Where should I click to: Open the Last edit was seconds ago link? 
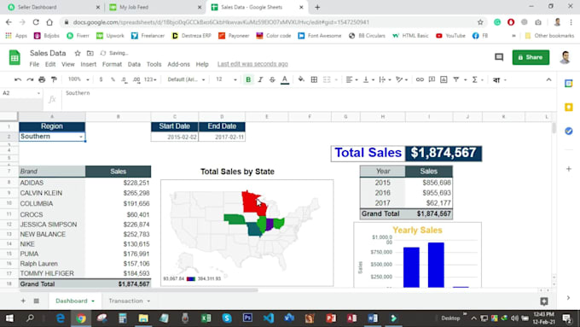[x=252, y=64]
